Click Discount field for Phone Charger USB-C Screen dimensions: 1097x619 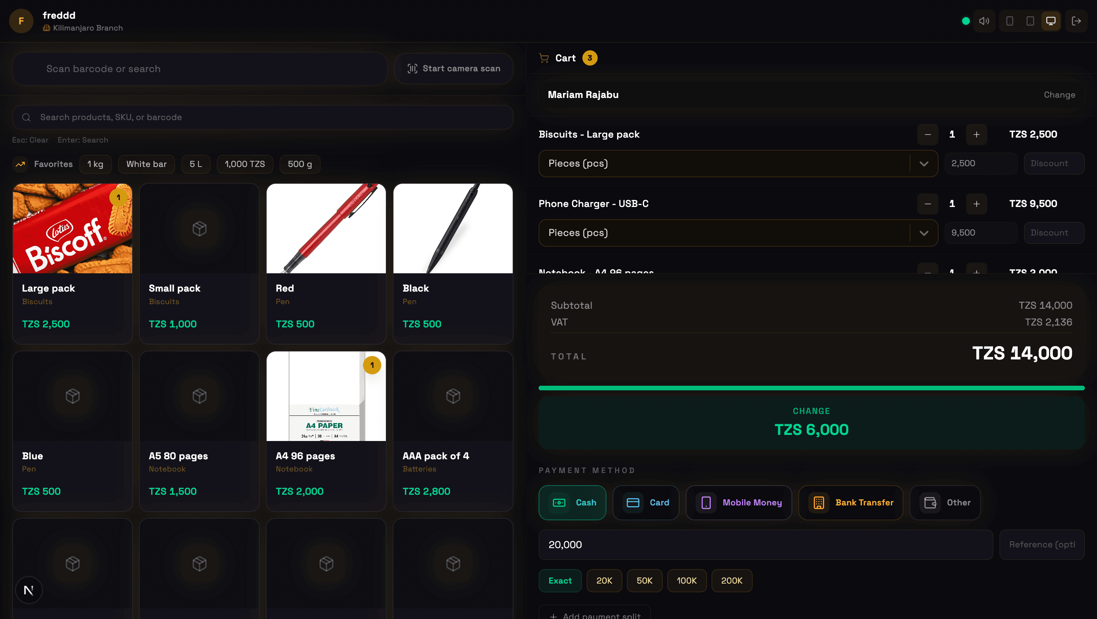(x=1054, y=233)
